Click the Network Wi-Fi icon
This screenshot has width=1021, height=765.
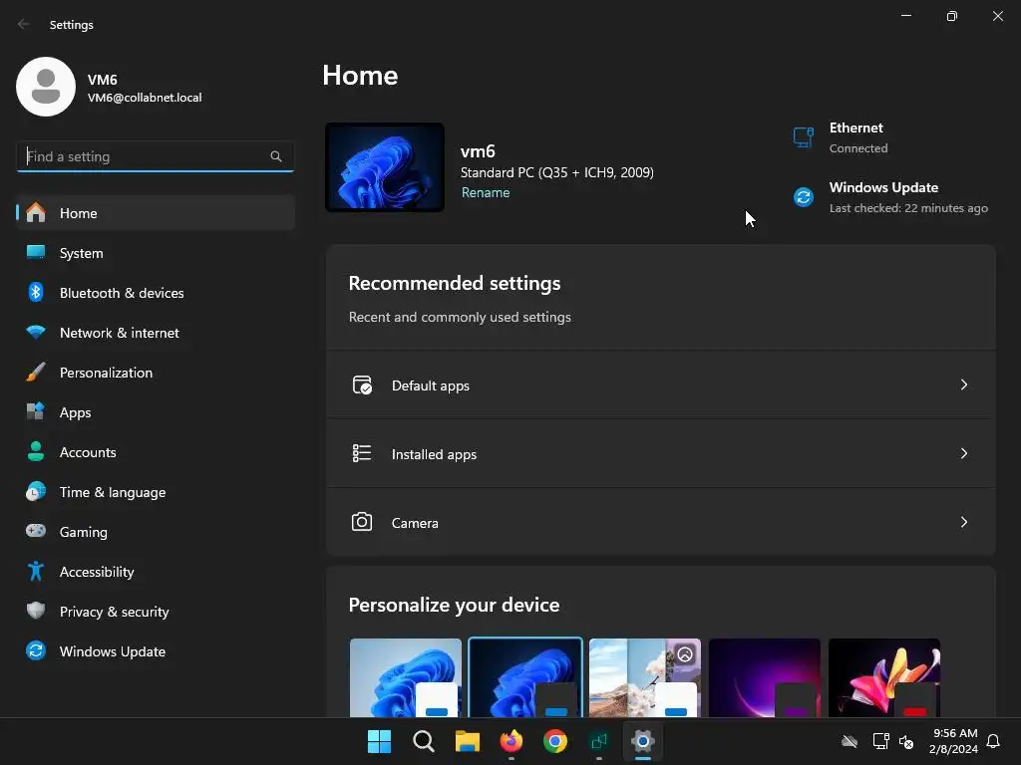tap(36, 332)
